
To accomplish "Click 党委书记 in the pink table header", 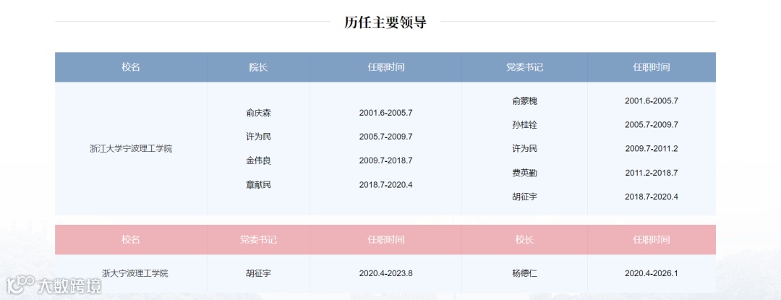I will coord(258,240).
